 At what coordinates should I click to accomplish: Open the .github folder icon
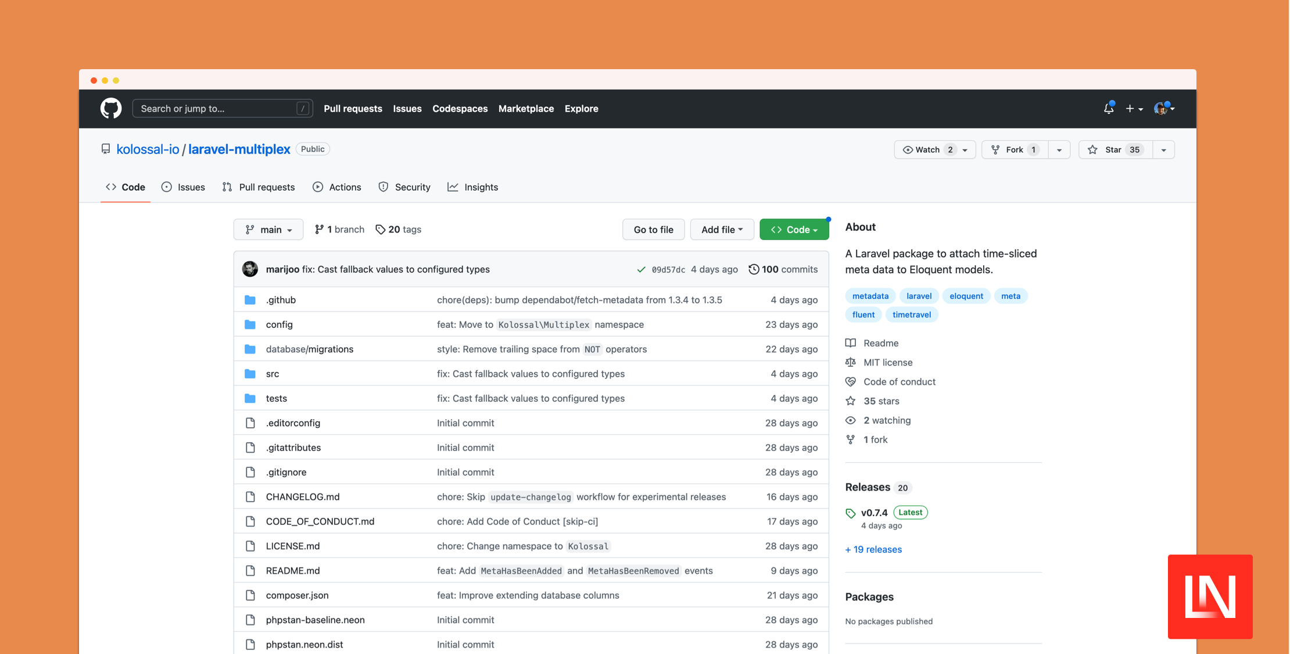coord(250,300)
